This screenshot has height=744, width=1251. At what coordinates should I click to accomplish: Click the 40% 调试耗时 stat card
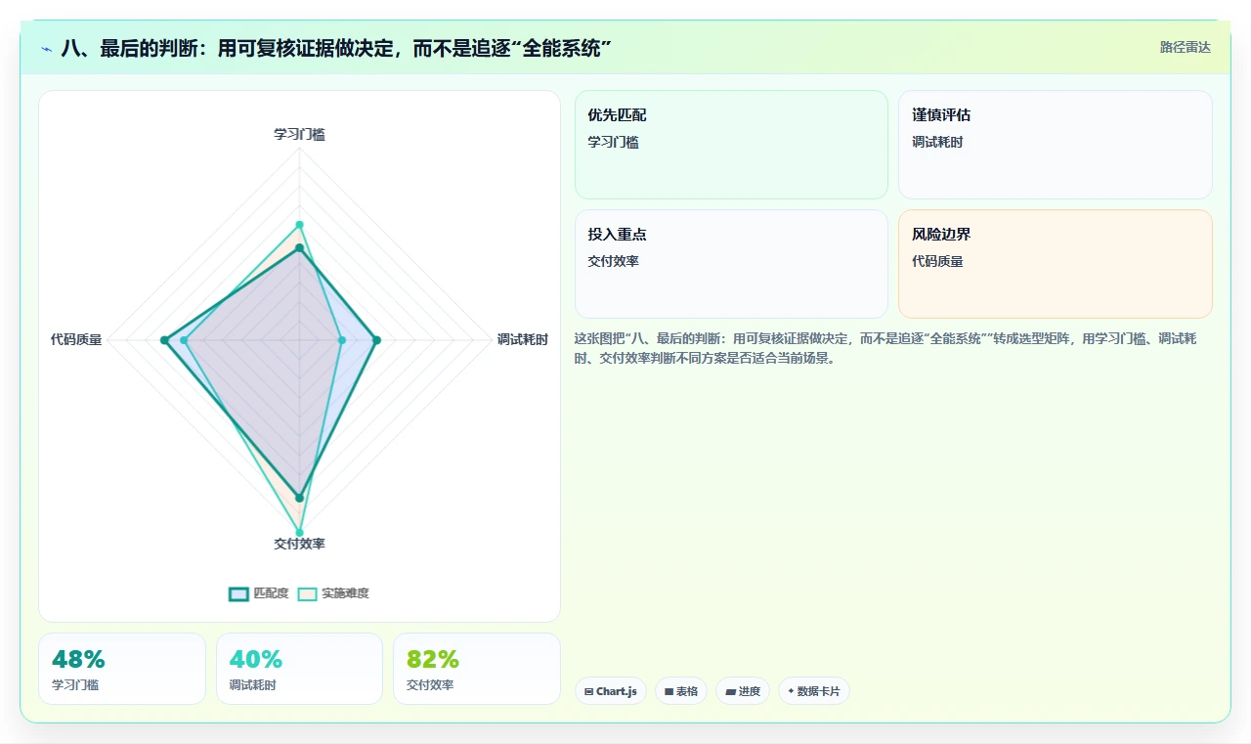tap(299, 669)
